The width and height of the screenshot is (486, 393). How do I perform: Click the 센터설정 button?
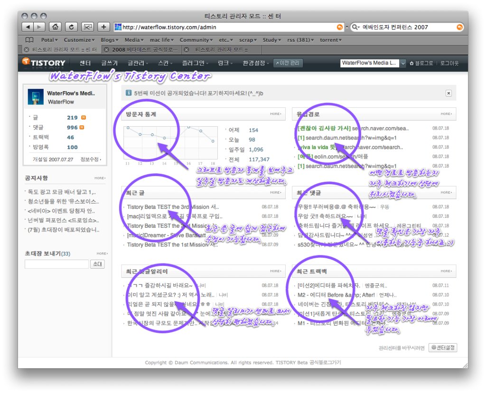coord(443,348)
